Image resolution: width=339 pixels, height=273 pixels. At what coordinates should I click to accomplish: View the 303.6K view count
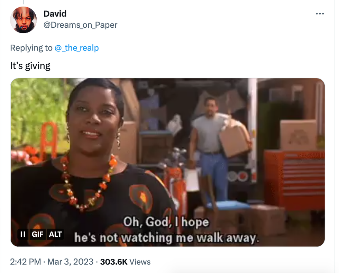click(114, 262)
